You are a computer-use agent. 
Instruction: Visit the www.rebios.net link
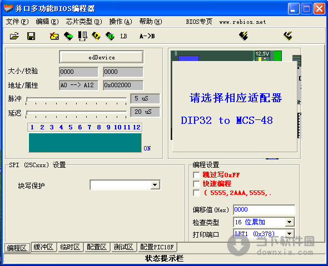coord(242,22)
